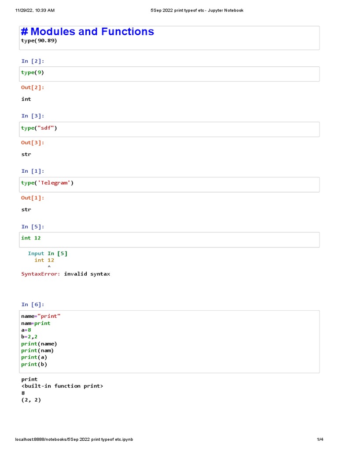
Task: Click the type('Telegram') code cell
Action: pyautogui.click(x=169, y=185)
